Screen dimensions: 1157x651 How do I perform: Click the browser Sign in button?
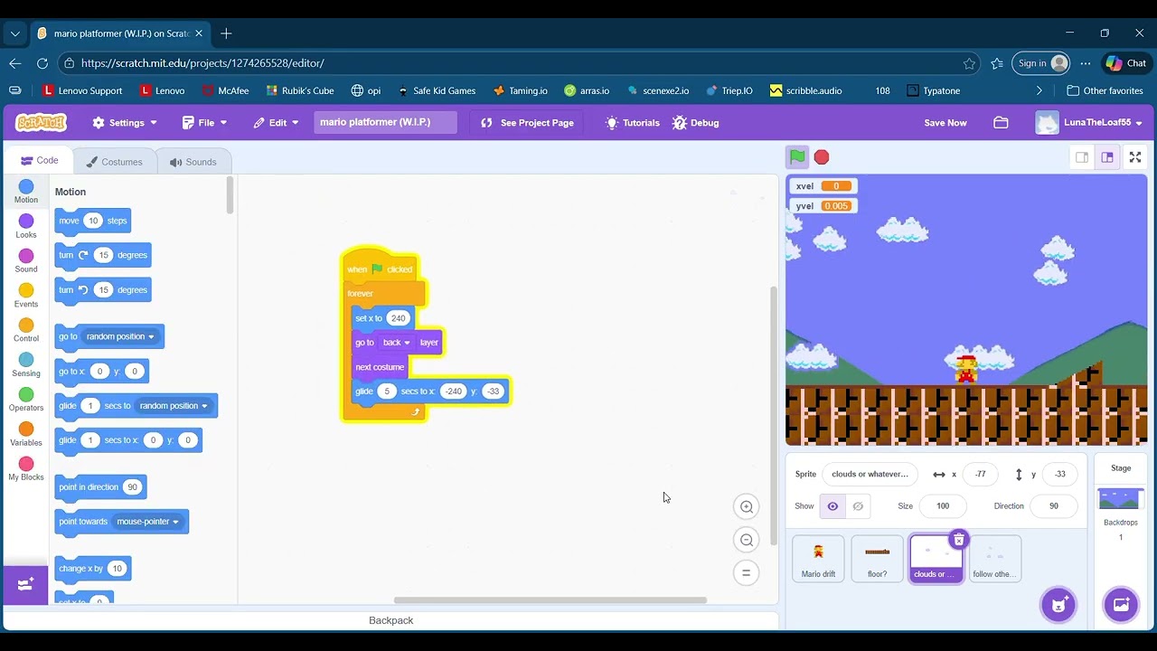[1042, 63]
